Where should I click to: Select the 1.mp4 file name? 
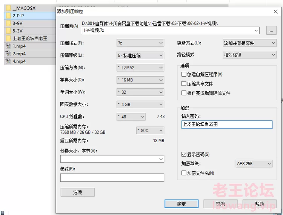pos(19,46)
